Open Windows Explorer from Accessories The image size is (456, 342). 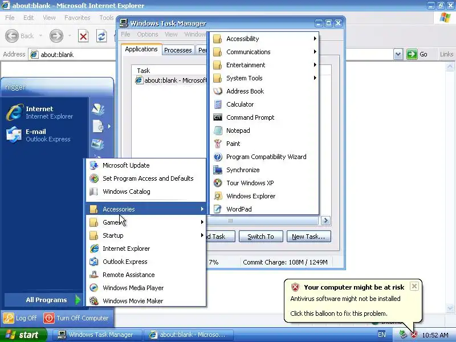click(x=264, y=196)
